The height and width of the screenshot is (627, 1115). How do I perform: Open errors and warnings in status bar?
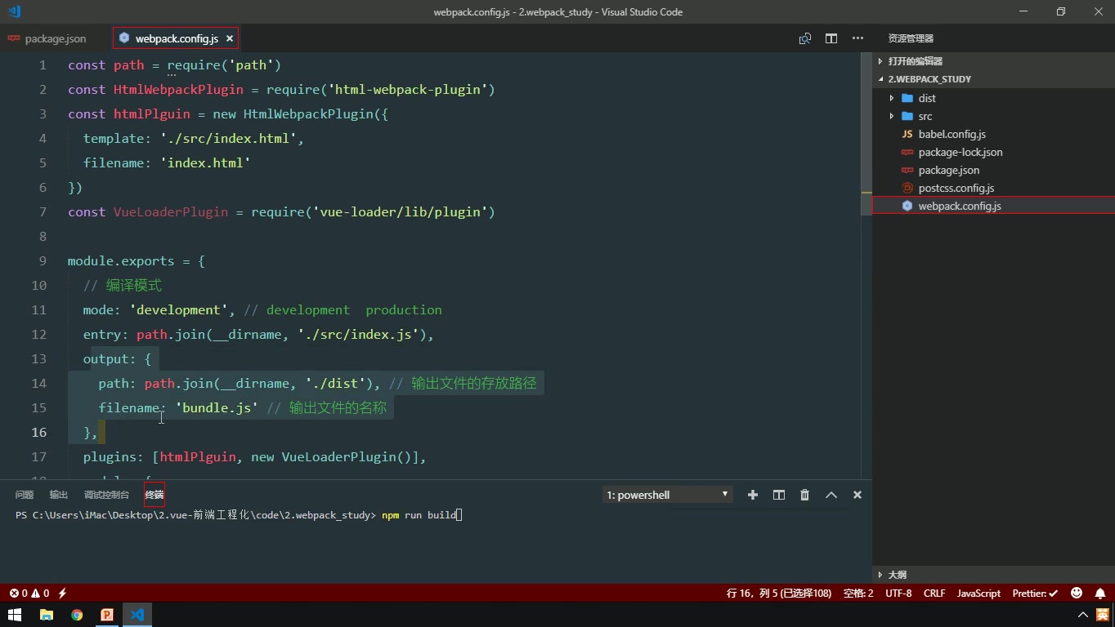(29, 594)
